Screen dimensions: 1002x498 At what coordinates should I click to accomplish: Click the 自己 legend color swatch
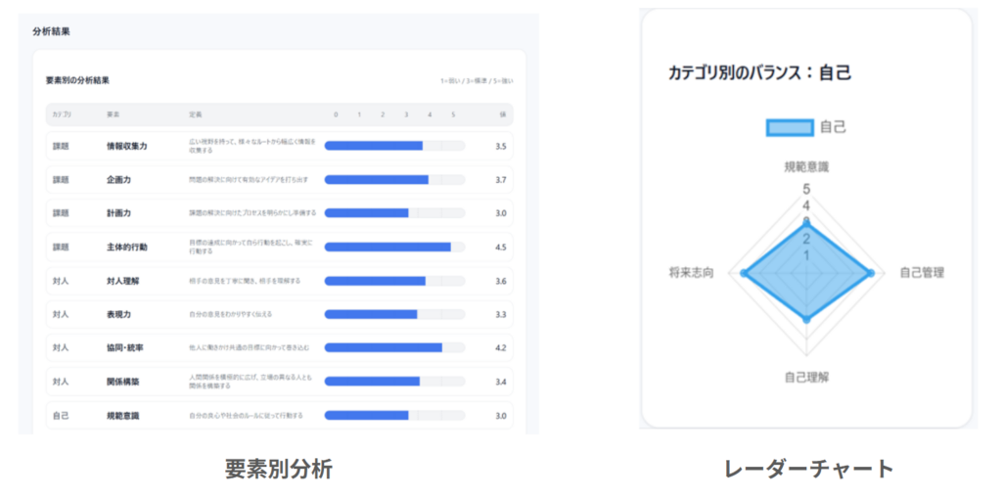point(789,127)
